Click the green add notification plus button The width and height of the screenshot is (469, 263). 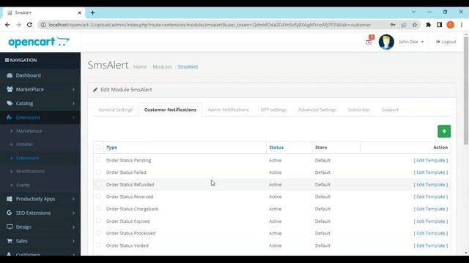click(444, 131)
